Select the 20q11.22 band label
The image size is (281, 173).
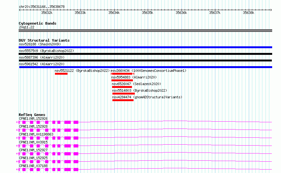(x=27, y=27)
